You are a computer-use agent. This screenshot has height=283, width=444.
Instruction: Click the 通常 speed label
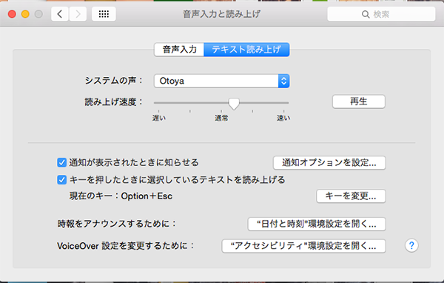221,118
